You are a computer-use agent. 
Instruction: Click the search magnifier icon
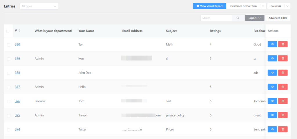(x=238, y=18)
